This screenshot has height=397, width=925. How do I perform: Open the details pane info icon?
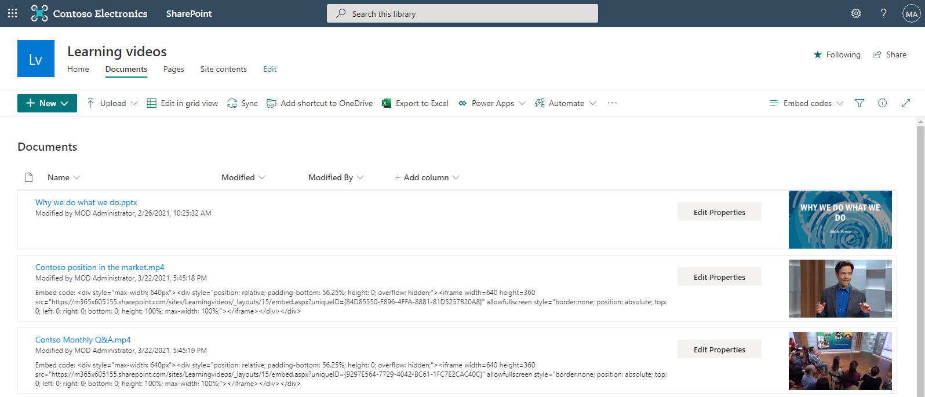tap(882, 103)
